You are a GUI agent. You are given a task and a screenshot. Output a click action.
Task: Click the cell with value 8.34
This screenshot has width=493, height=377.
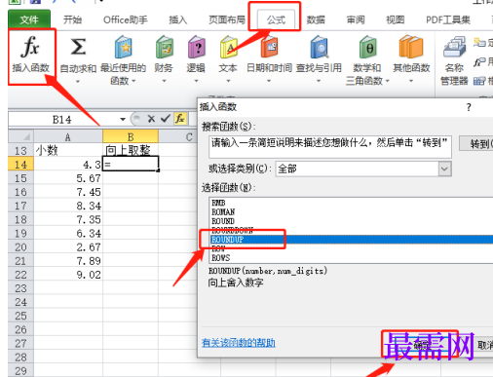click(68, 206)
